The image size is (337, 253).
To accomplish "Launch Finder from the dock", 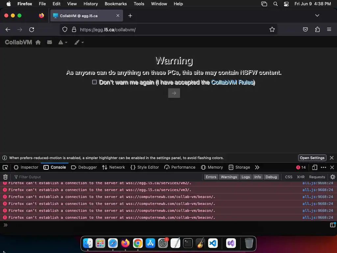I will coord(88,243).
